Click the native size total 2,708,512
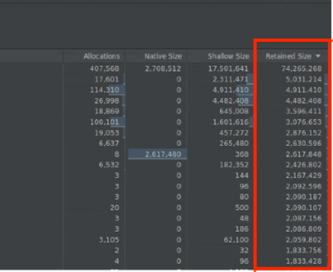333x272 pixels. coord(163,69)
